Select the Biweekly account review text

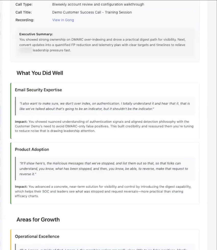tap(98, 5)
